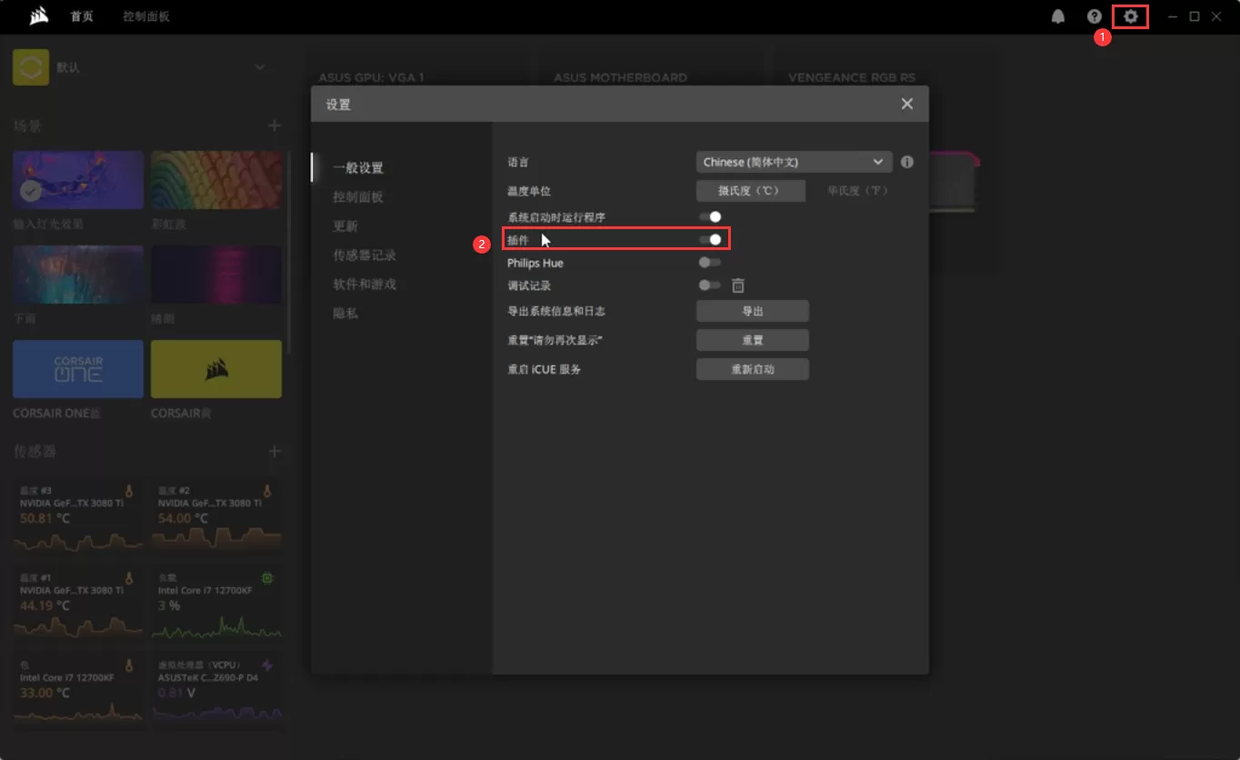Delete debug logs with trash icon
Viewport: 1240px width, 760px height.
point(738,285)
